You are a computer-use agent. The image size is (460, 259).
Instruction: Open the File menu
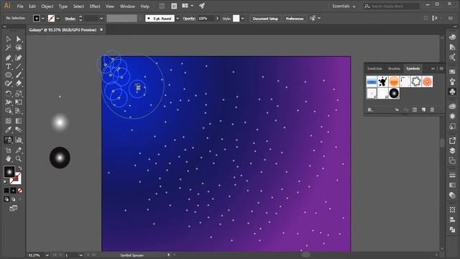[20, 6]
